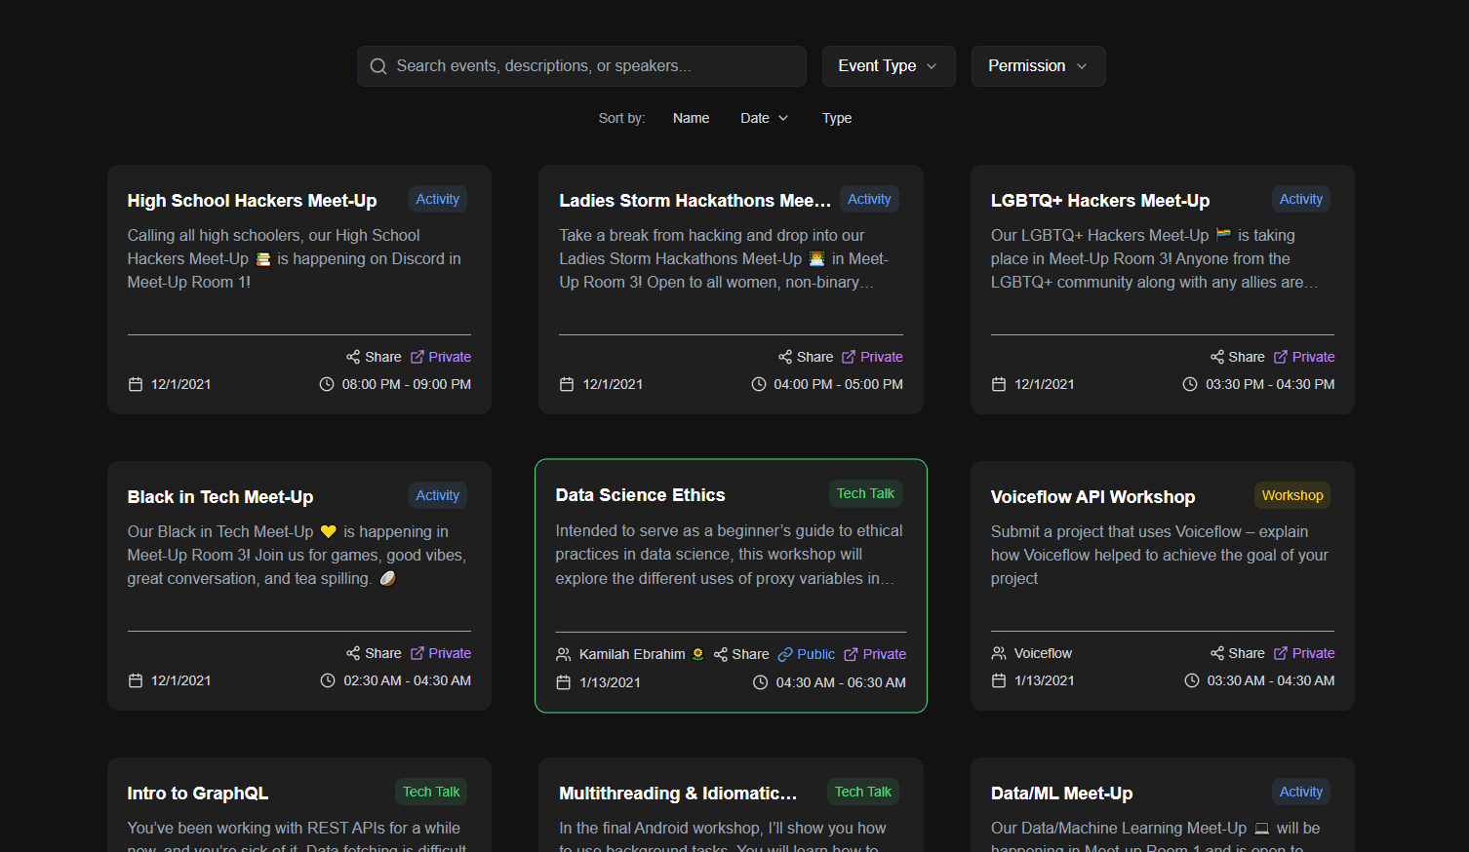The width and height of the screenshot is (1469, 852).
Task: Sort events by Name
Action: tap(691, 118)
